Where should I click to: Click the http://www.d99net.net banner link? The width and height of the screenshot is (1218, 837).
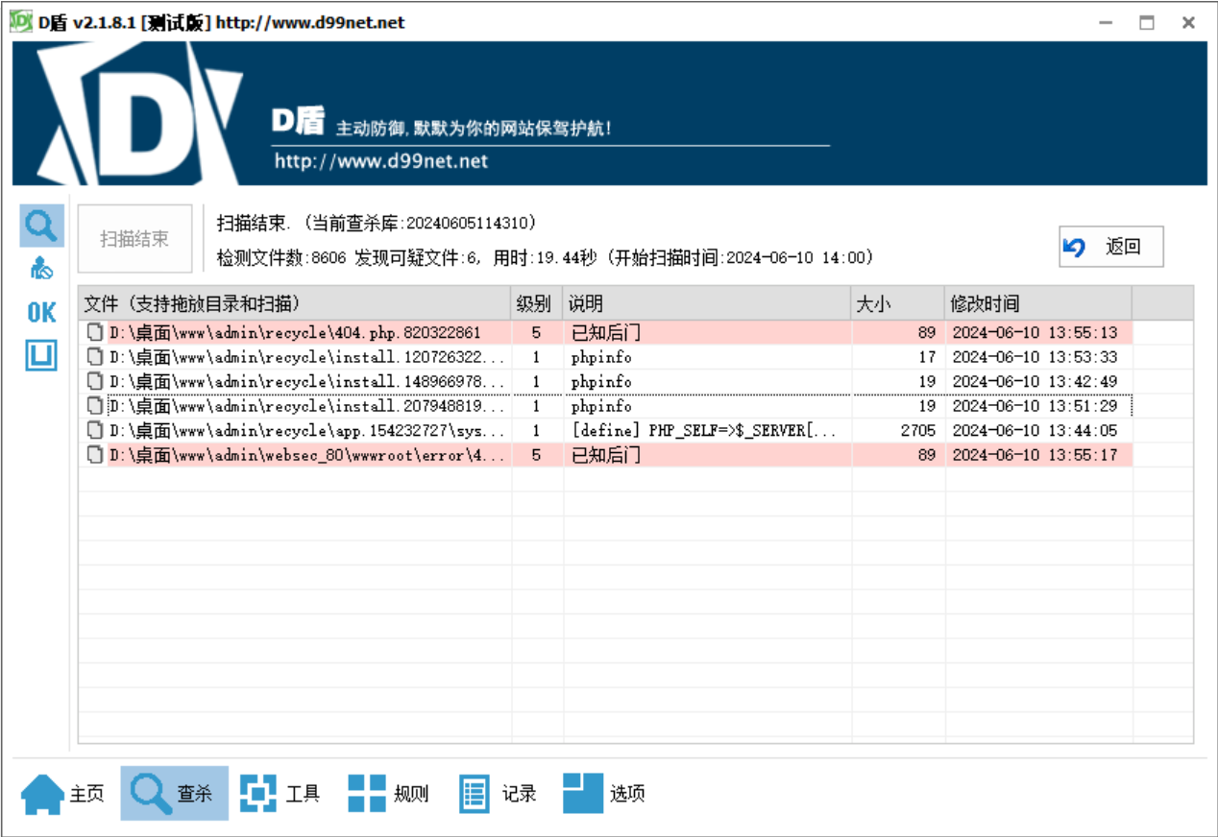coord(381,161)
